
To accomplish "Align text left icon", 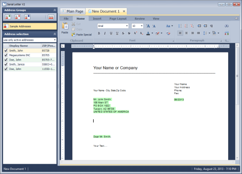I will click(180, 33).
